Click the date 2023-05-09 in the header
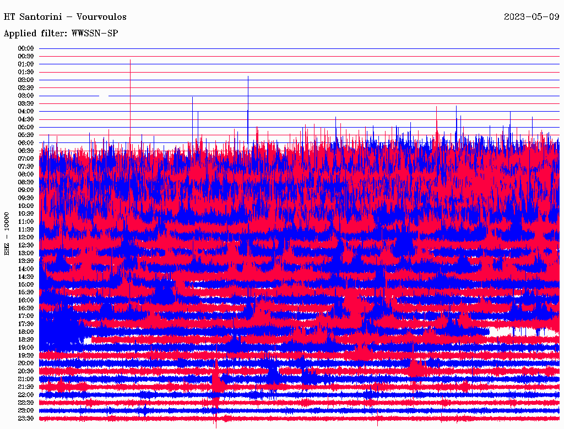 pos(532,17)
